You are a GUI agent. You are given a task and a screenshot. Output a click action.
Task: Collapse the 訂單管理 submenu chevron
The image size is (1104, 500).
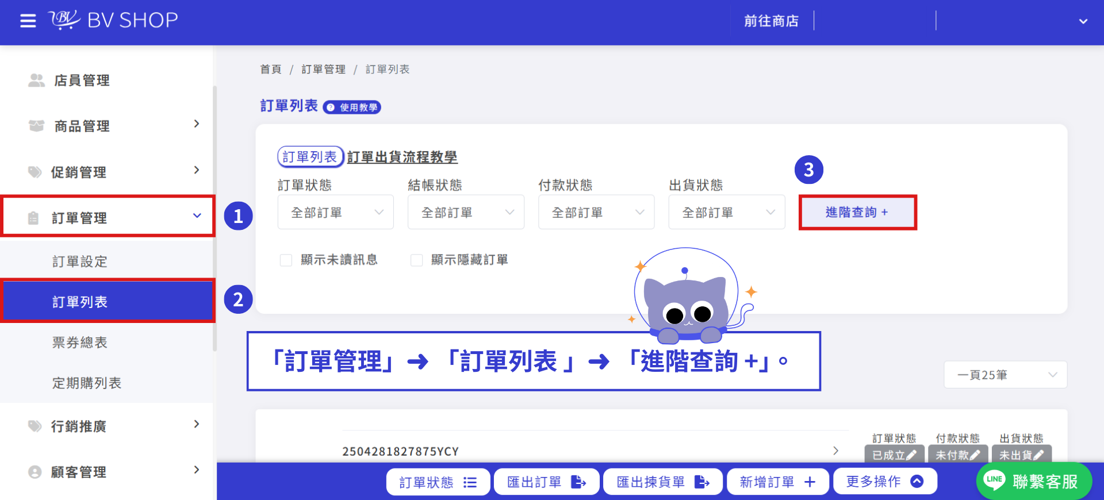coord(197,216)
